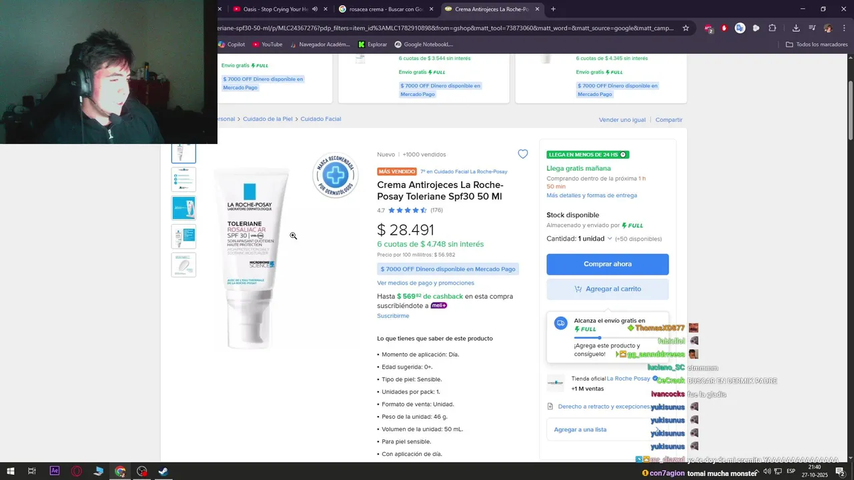
Task: Switch to the rosacea crema search tab
Action: click(x=380, y=9)
